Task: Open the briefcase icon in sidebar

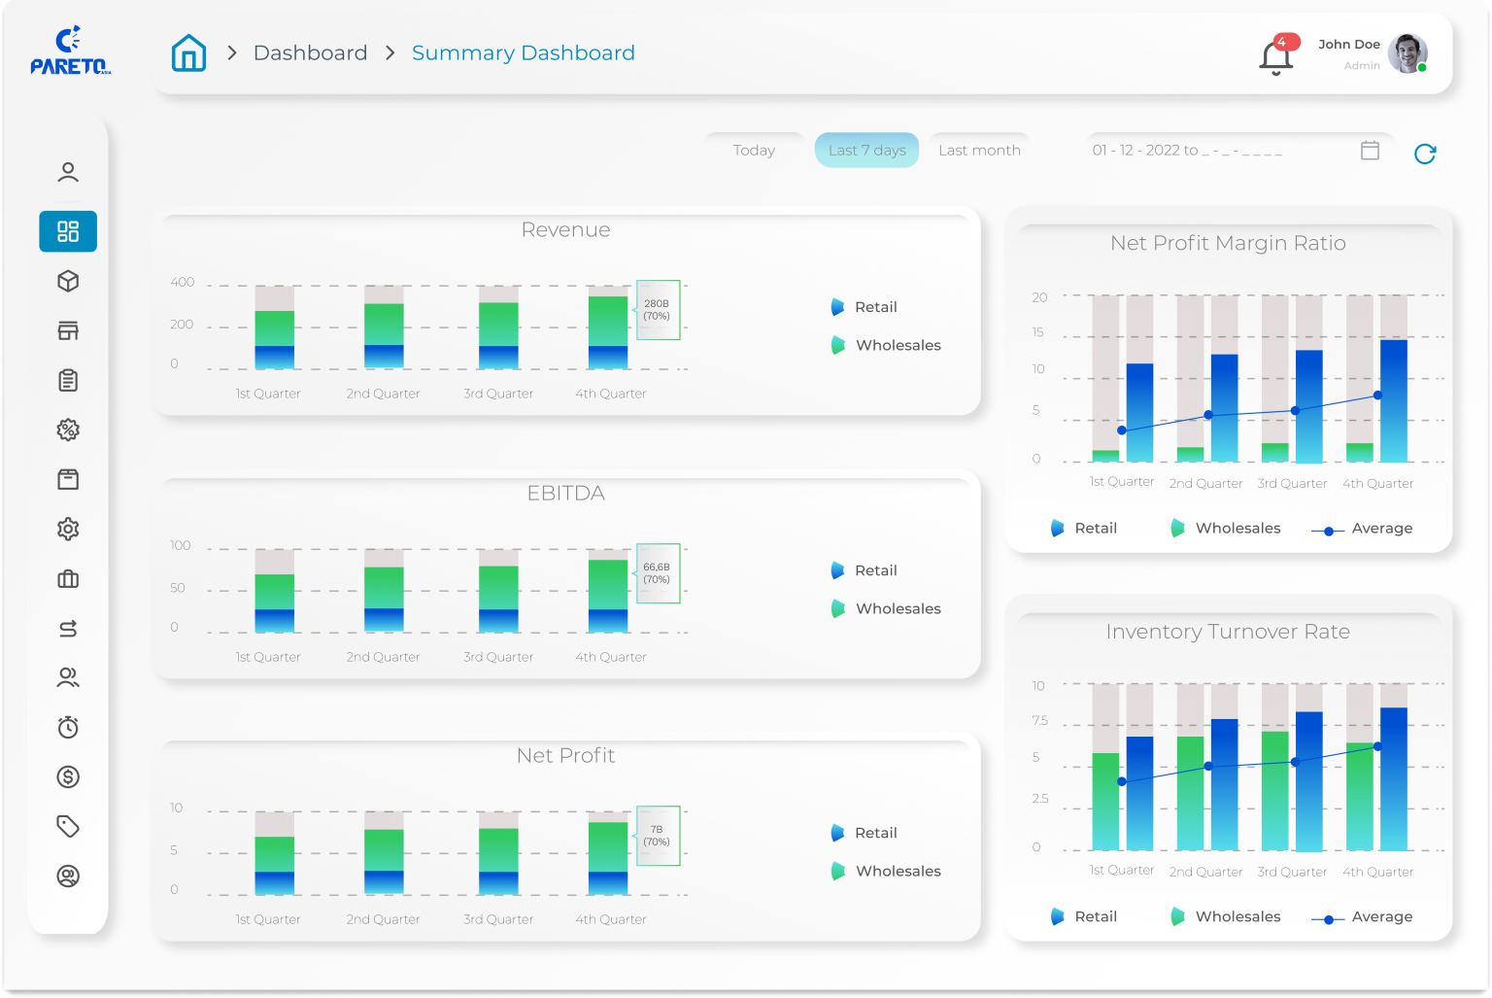Action: click(x=68, y=579)
